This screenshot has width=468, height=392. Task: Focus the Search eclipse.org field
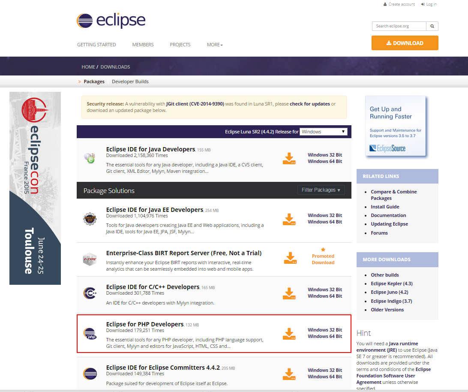[399, 26]
